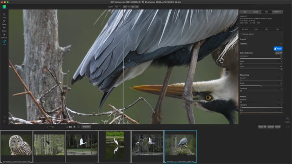Switch to the Levels tab
Image resolution: width=292 pixels, height=164 pixels.
click(x=255, y=12)
